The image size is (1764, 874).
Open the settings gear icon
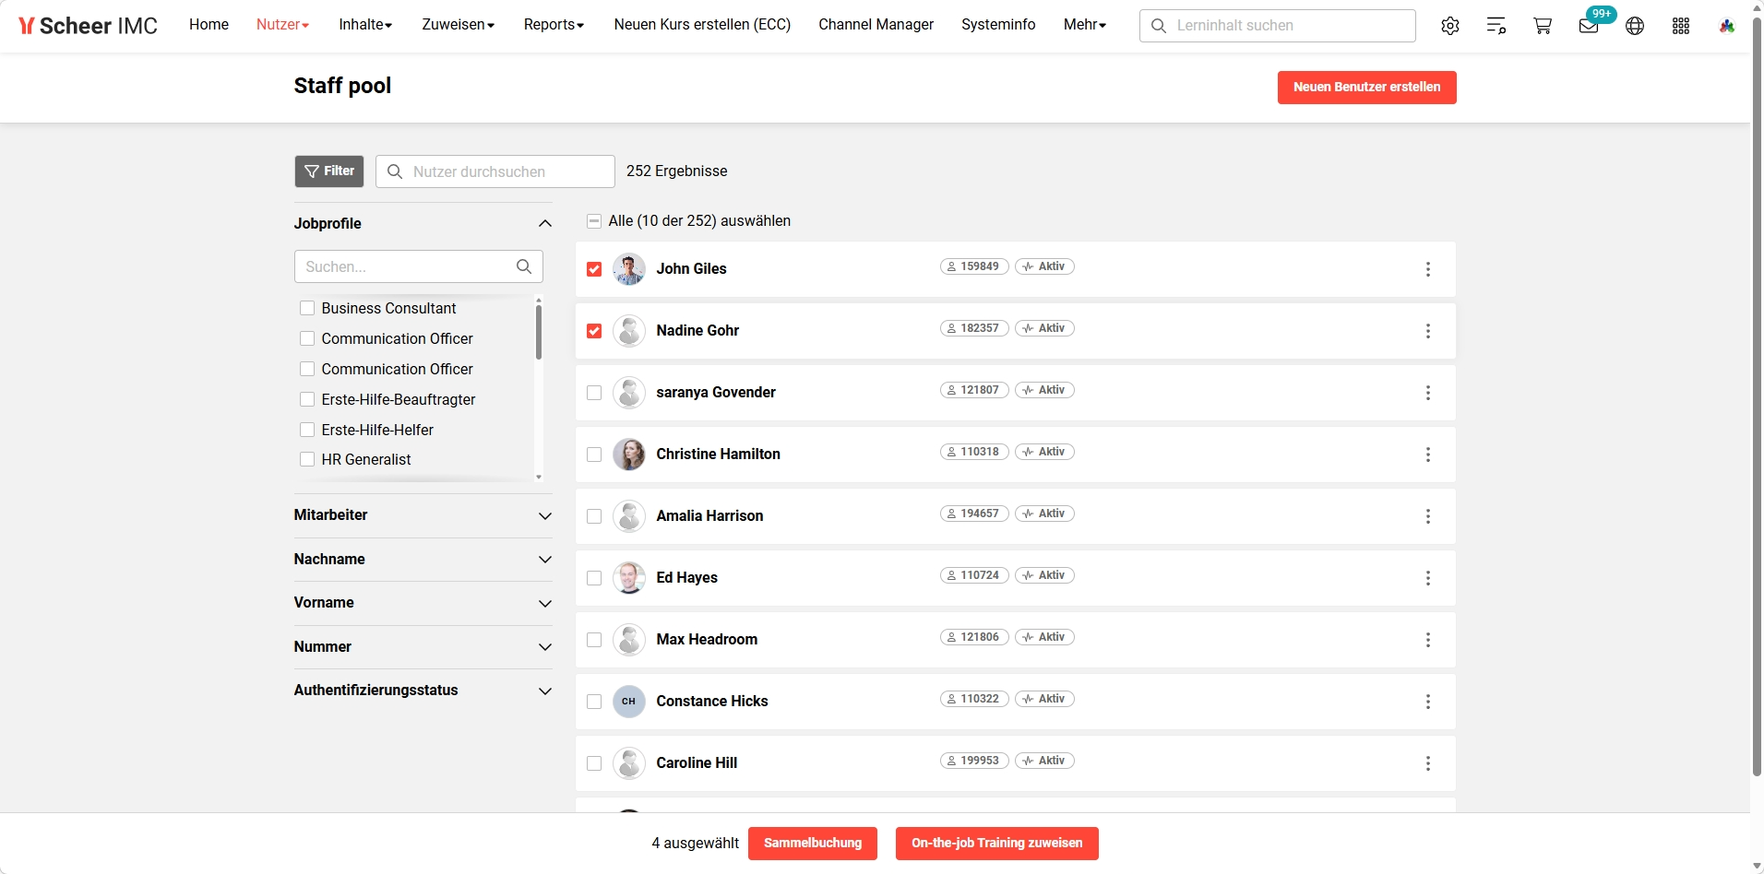pyautogui.click(x=1450, y=26)
